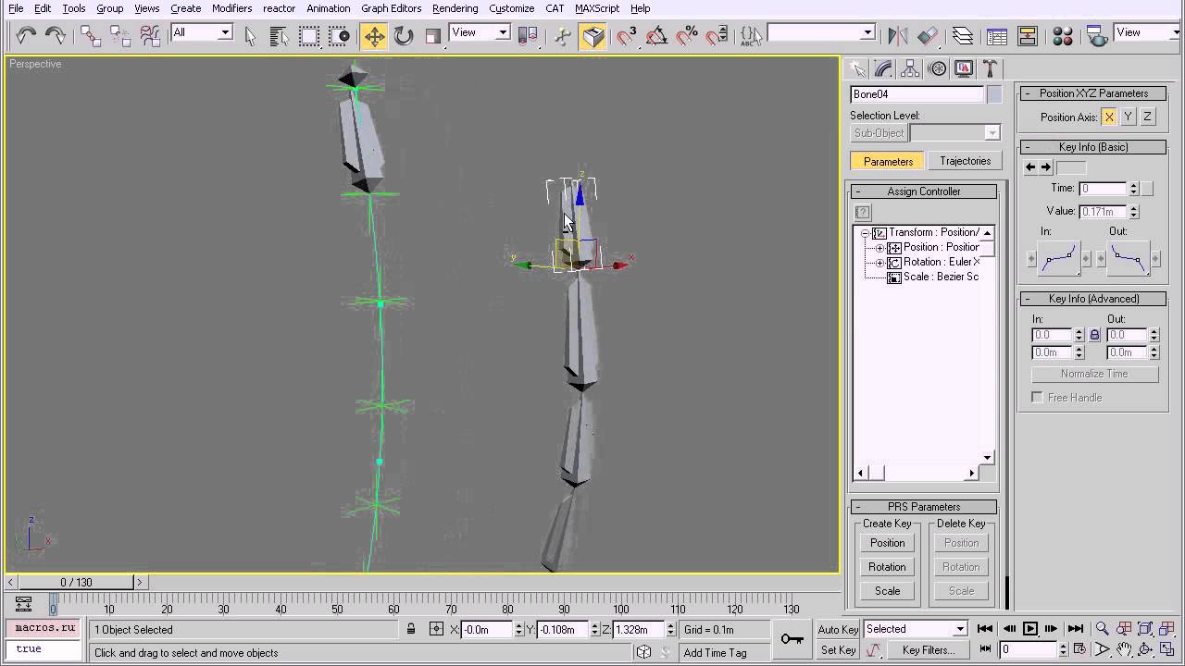Open the Curve Editor icon
This screenshot has width=1185, height=666.
click(997, 36)
